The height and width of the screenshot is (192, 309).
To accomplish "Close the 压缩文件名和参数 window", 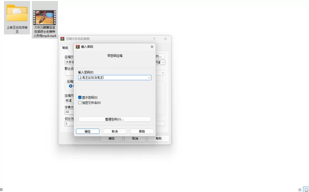I will [x=165, y=39].
